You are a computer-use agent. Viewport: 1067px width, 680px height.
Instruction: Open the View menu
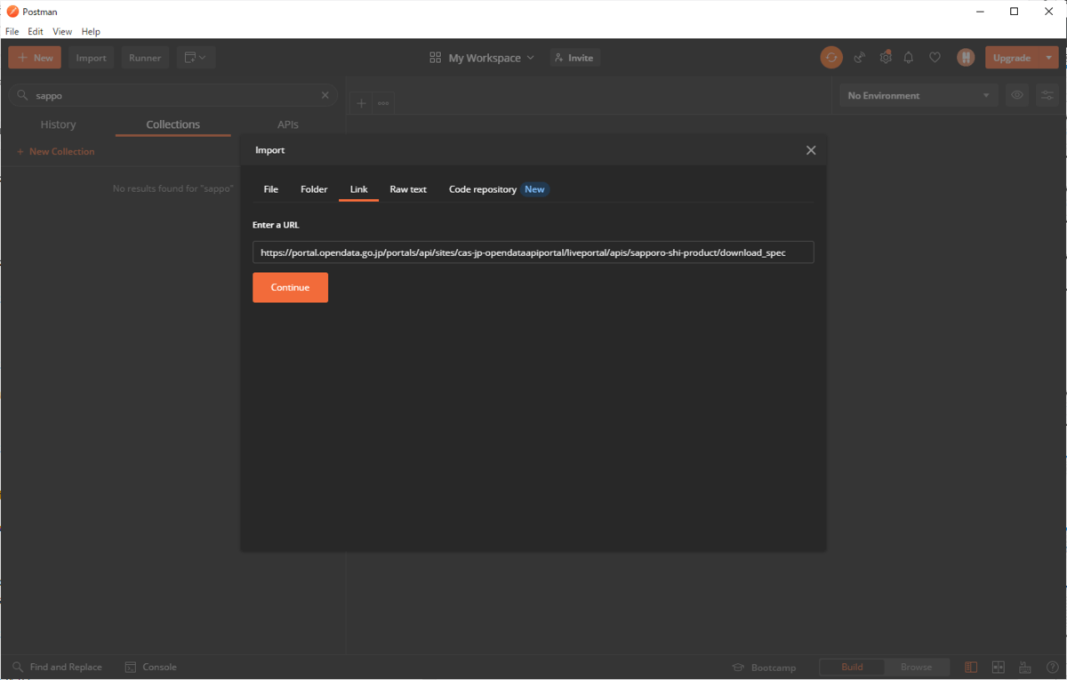pyautogui.click(x=62, y=31)
